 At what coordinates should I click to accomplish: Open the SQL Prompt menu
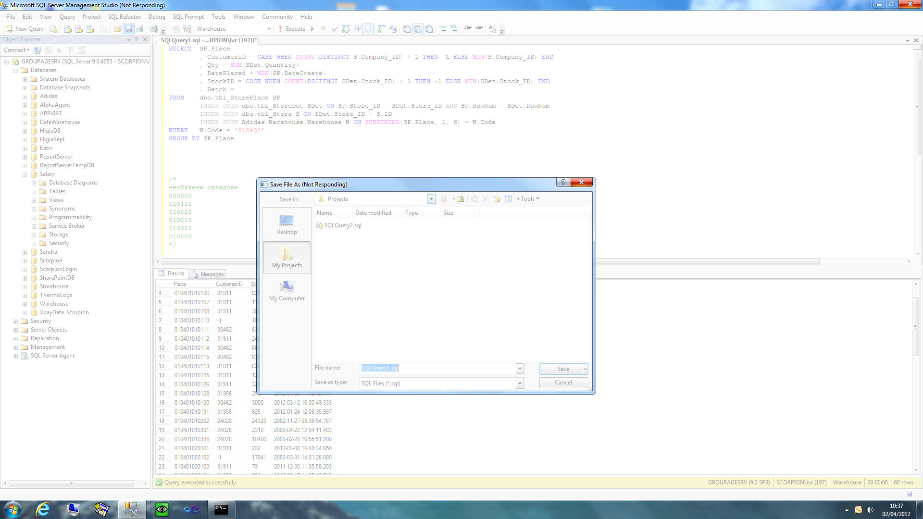click(188, 17)
